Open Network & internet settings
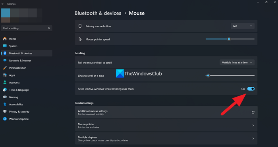The image size is (278, 147). click(27, 61)
